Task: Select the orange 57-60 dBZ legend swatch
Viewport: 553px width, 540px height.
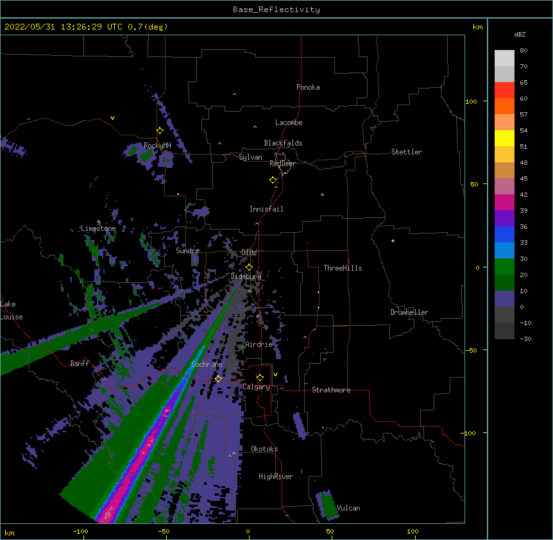Action: 504,106
